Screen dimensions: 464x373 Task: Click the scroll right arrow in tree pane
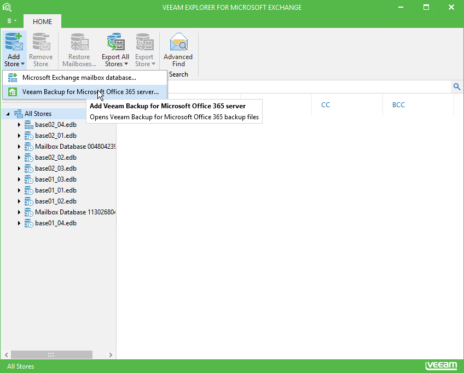111,354
